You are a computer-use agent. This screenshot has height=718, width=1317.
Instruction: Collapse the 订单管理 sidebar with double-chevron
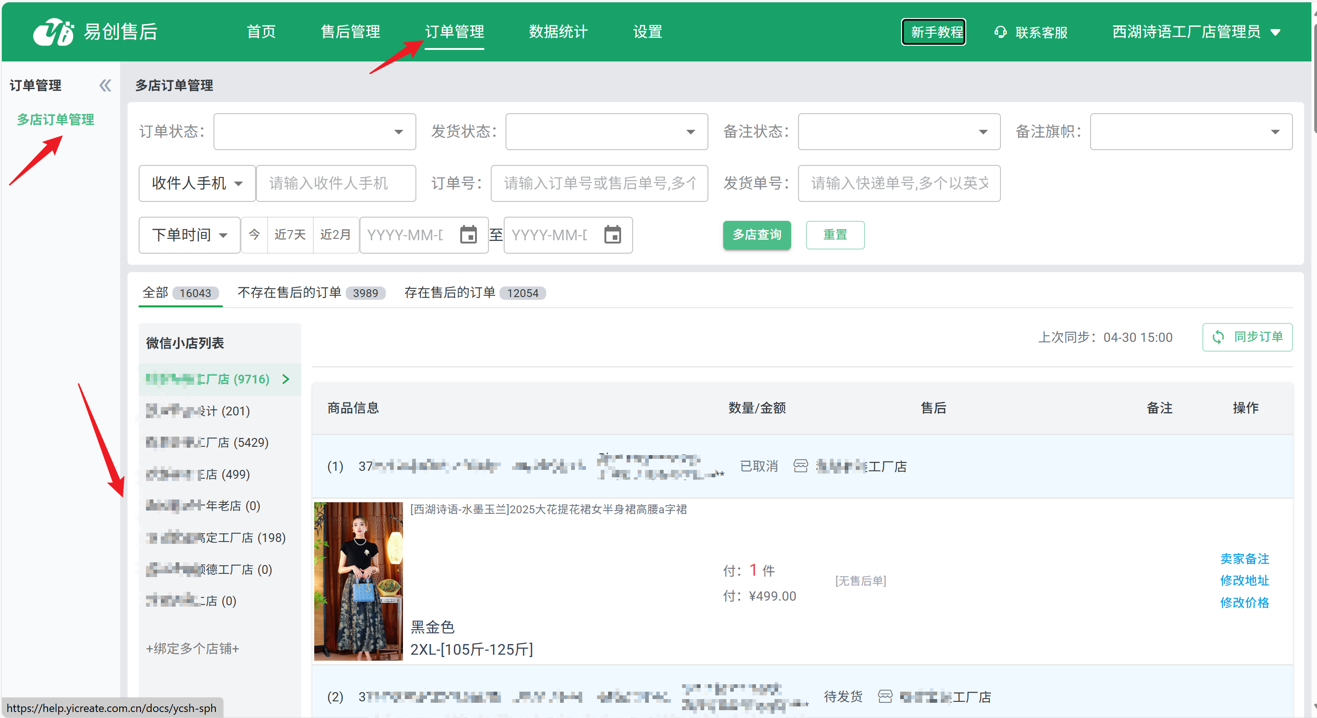pos(105,85)
